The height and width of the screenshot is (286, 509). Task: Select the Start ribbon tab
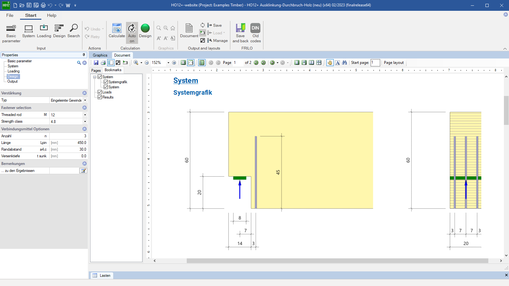[x=31, y=15]
